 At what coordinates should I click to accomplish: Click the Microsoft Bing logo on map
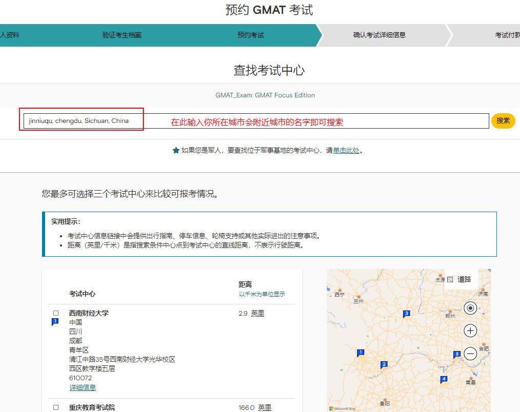click(x=342, y=409)
